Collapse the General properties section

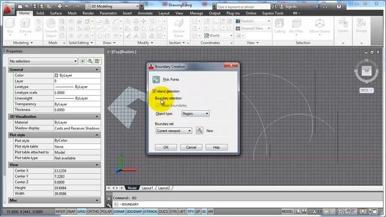[x=97, y=70]
